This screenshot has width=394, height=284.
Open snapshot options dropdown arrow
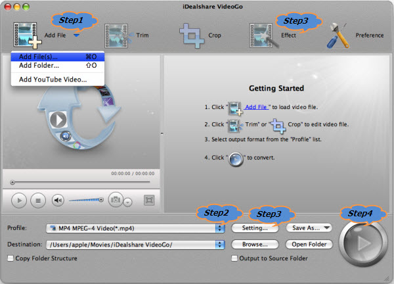coord(128,202)
